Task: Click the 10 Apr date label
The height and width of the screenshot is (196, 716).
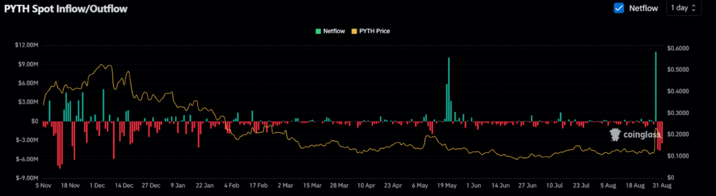Action: pos(366,186)
